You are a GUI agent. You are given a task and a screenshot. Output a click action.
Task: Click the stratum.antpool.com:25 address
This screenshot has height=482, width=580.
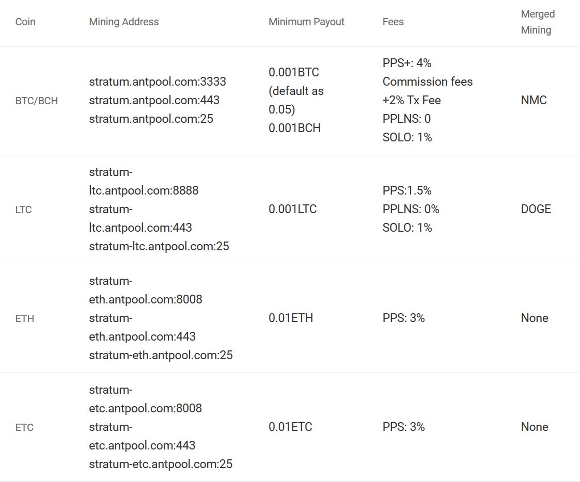[x=151, y=119]
